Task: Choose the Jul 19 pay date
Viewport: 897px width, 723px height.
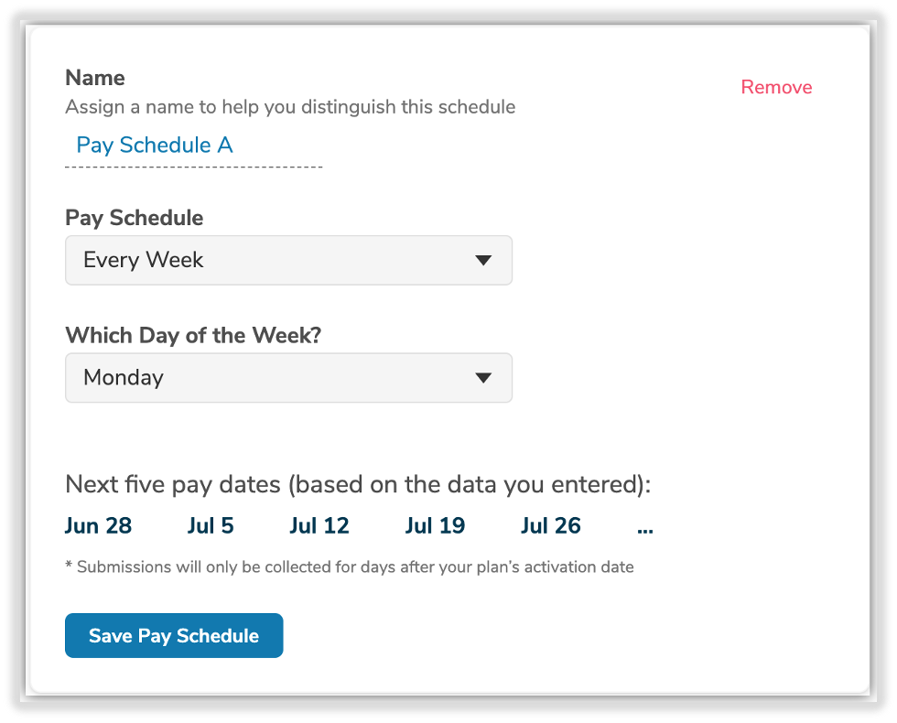Action: pos(435,526)
